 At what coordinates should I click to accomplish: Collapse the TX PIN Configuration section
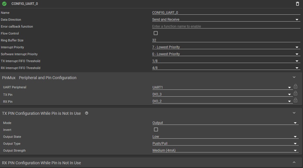pos(294,113)
